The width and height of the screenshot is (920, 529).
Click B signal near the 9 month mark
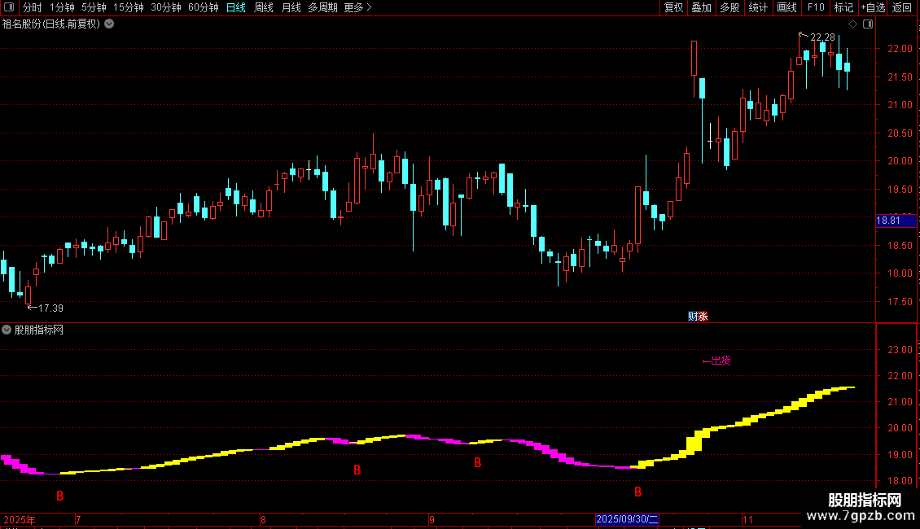tap(478, 463)
